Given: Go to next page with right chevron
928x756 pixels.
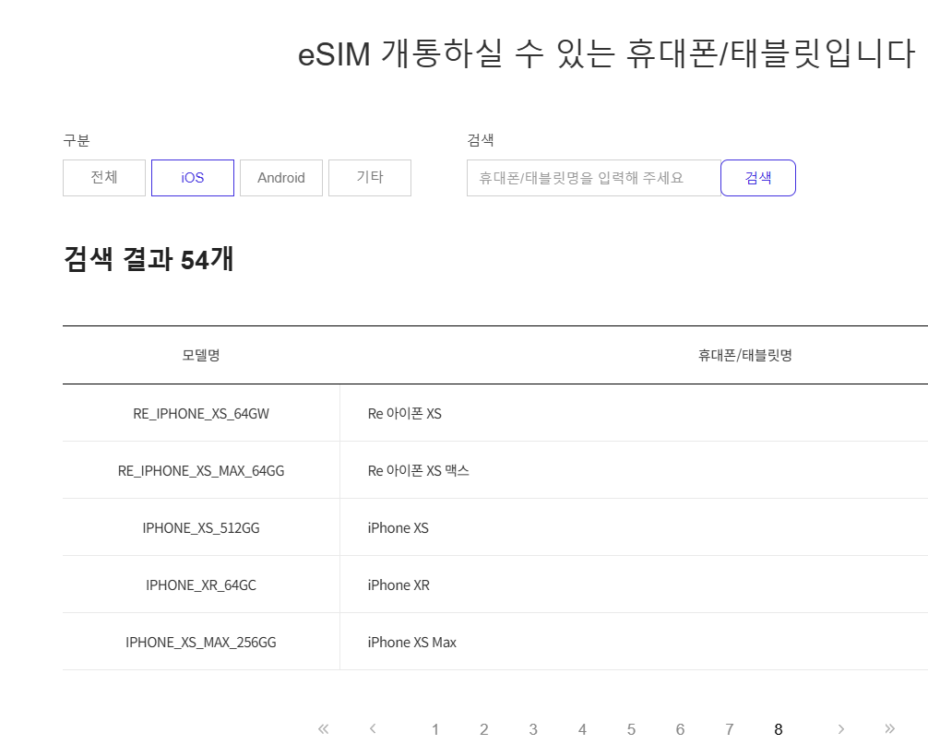Looking at the screenshot, I should [x=840, y=728].
